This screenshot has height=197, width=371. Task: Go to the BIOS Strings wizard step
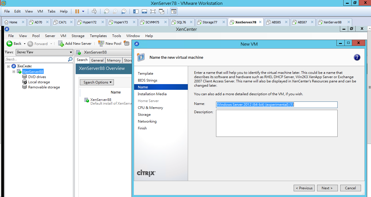click(x=147, y=80)
